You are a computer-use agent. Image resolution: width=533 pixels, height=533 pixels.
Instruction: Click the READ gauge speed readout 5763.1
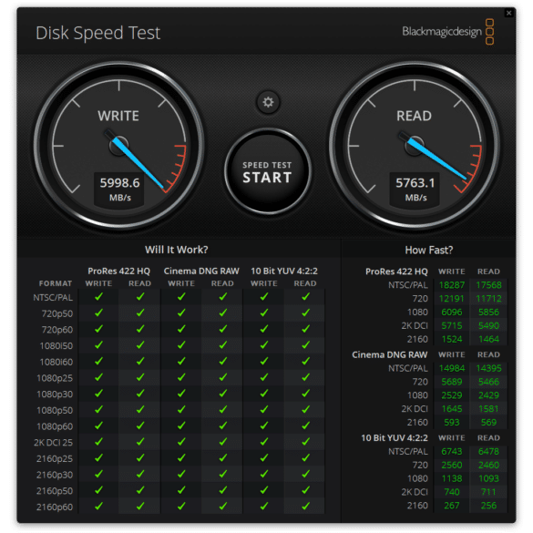click(x=415, y=183)
